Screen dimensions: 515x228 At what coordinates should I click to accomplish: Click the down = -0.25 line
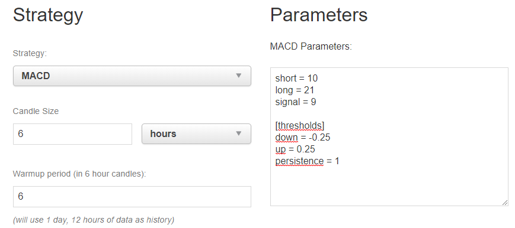coord(303,138)
